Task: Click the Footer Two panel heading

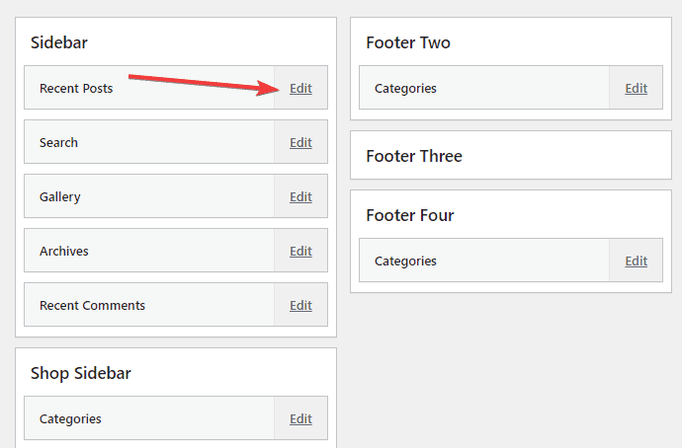Action: point(408,42)
